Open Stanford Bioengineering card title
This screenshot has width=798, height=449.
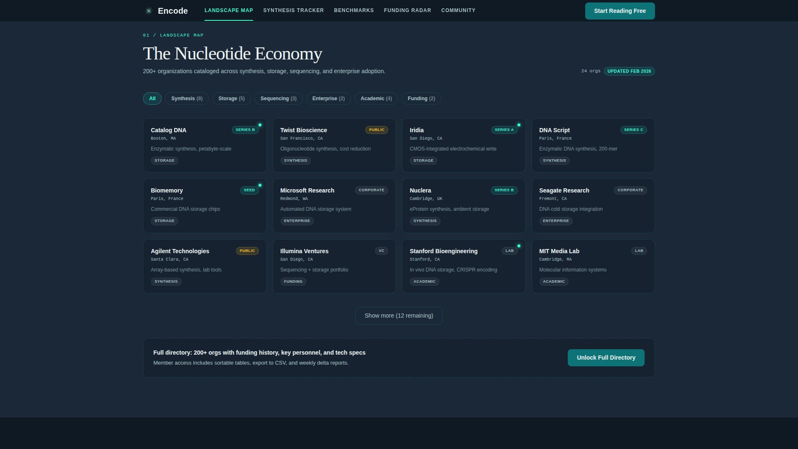[x=443, y=251]
